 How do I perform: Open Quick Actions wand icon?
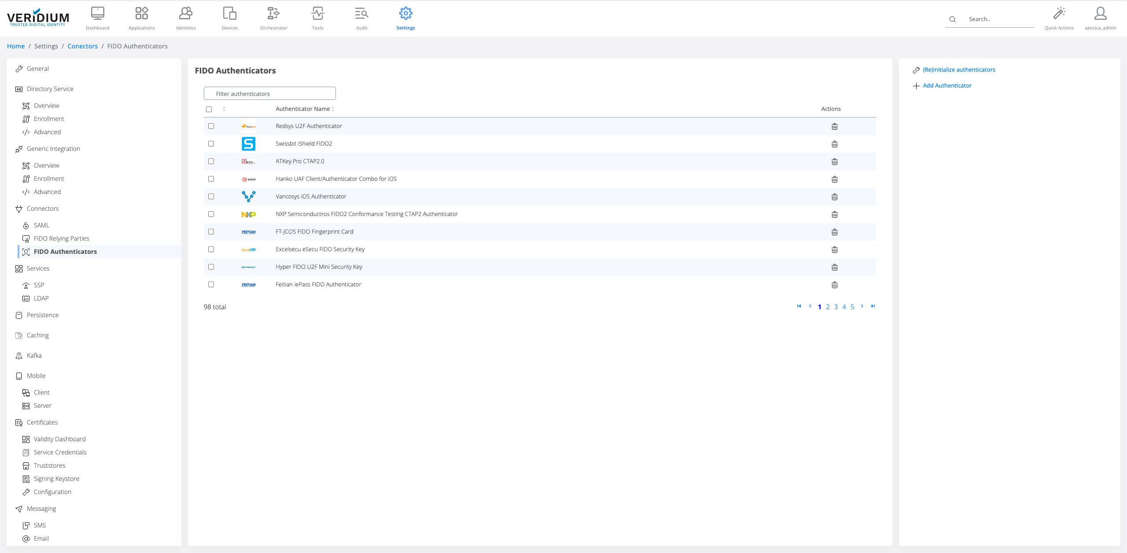click(x=1059, y=14)
